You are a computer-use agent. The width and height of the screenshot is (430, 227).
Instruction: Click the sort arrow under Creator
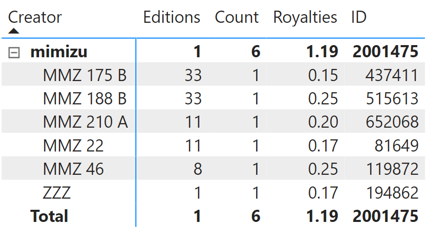point(14,31)
